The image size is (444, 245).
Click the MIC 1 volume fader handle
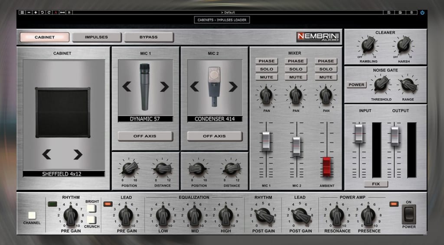tap(266, 141)
